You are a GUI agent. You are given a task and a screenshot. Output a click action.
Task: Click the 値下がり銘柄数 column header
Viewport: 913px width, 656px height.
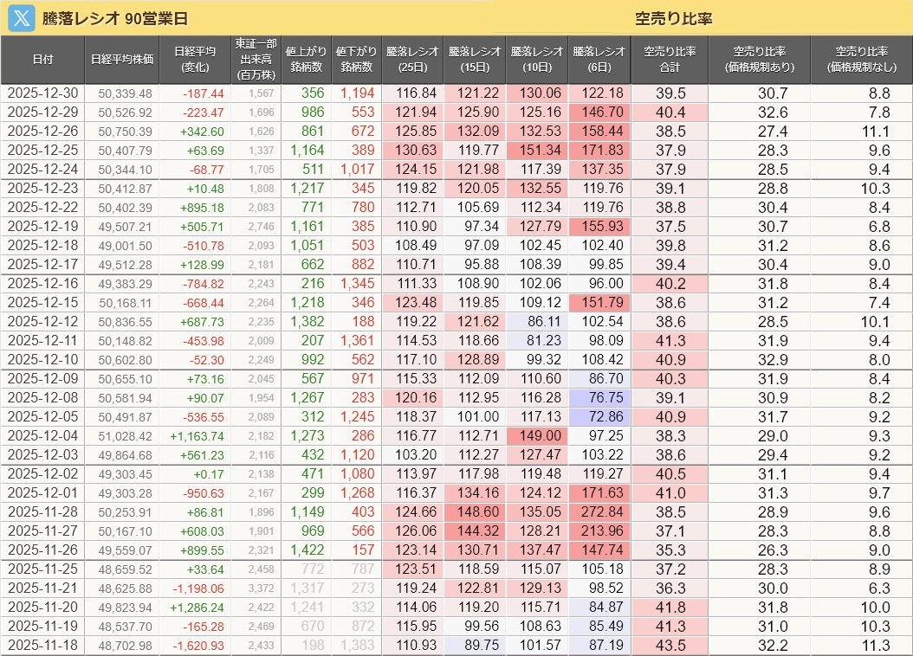tap(355, 59)
